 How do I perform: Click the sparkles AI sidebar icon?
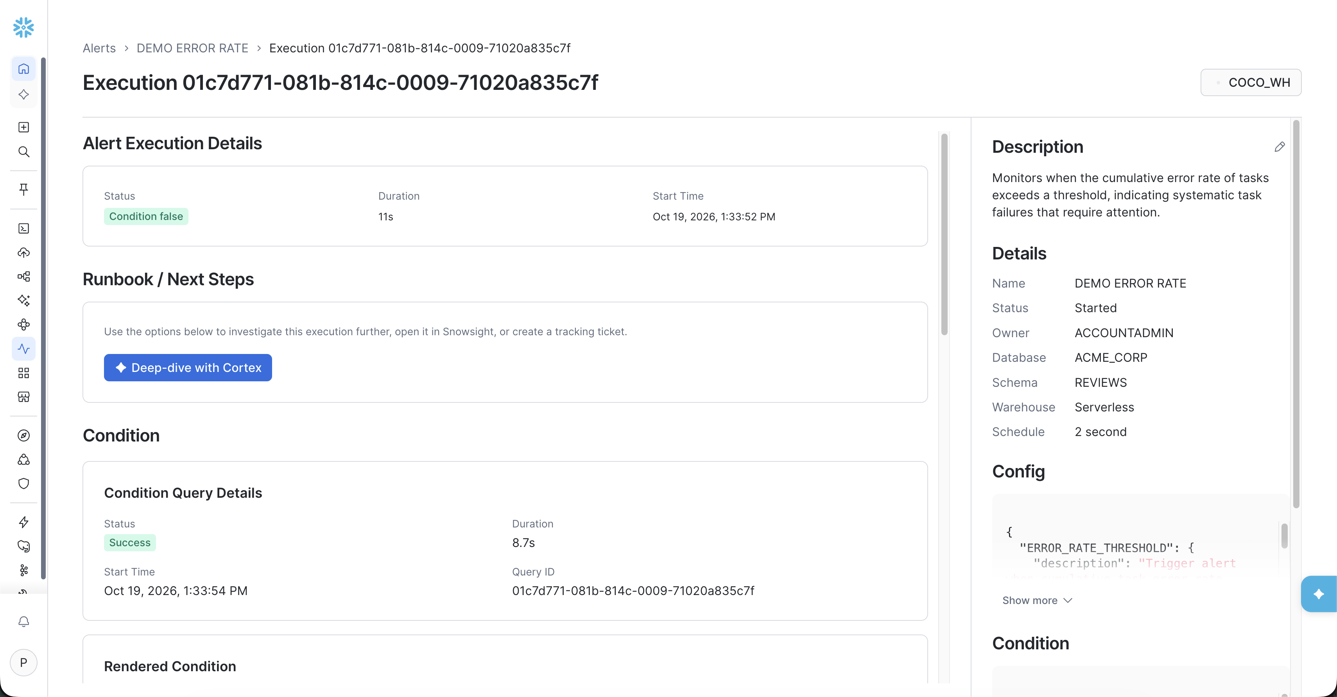[23, 300]
